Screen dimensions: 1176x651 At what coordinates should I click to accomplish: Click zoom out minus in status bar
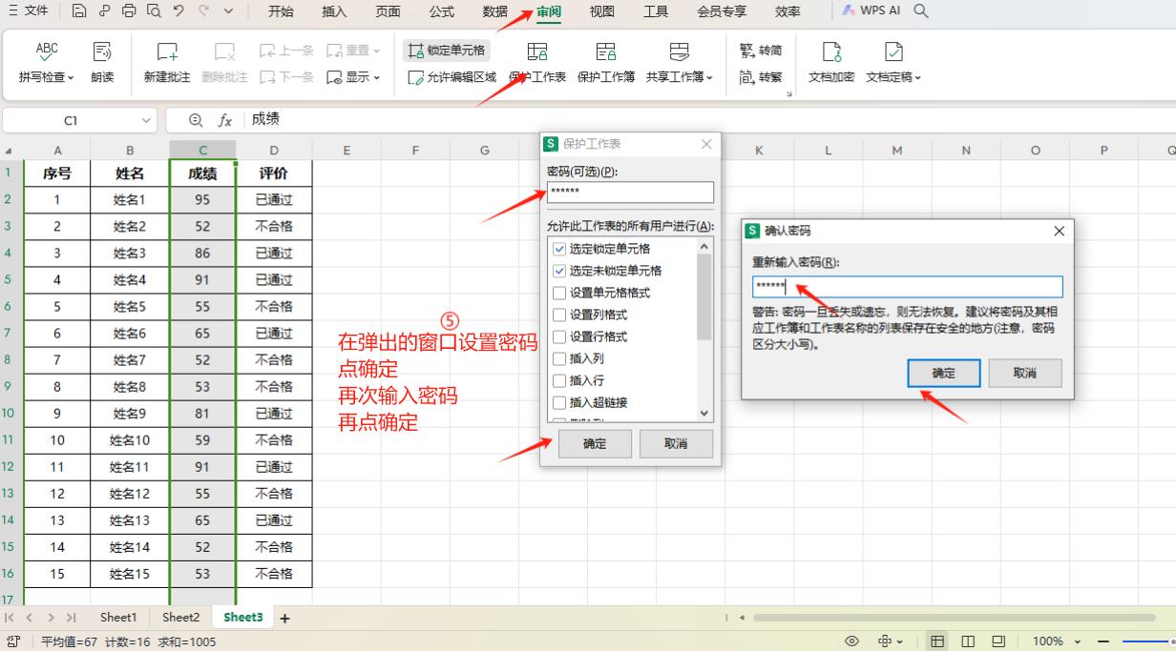pos(1102,641)
